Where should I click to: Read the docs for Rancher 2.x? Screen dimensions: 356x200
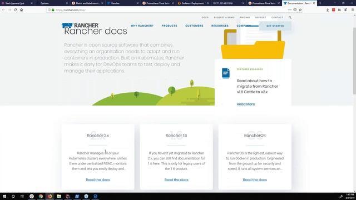(98, 180)
